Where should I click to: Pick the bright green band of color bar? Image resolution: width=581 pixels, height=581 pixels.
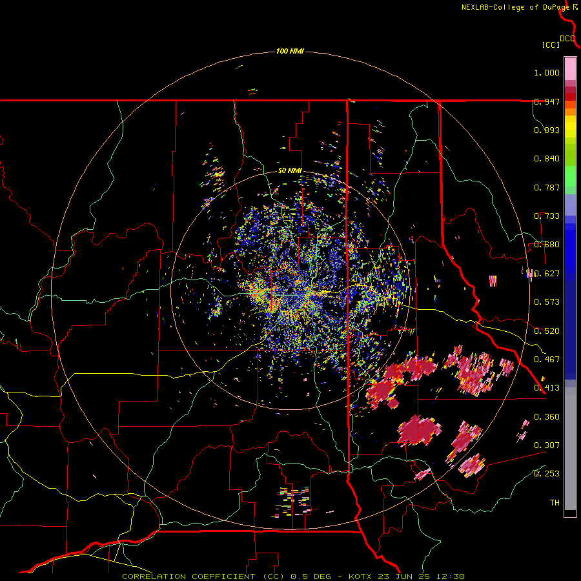570,176
